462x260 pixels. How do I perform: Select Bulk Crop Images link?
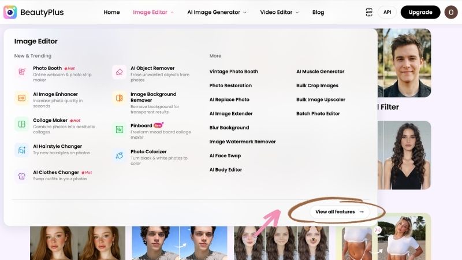pyautogui.click(x=317, y=86)
